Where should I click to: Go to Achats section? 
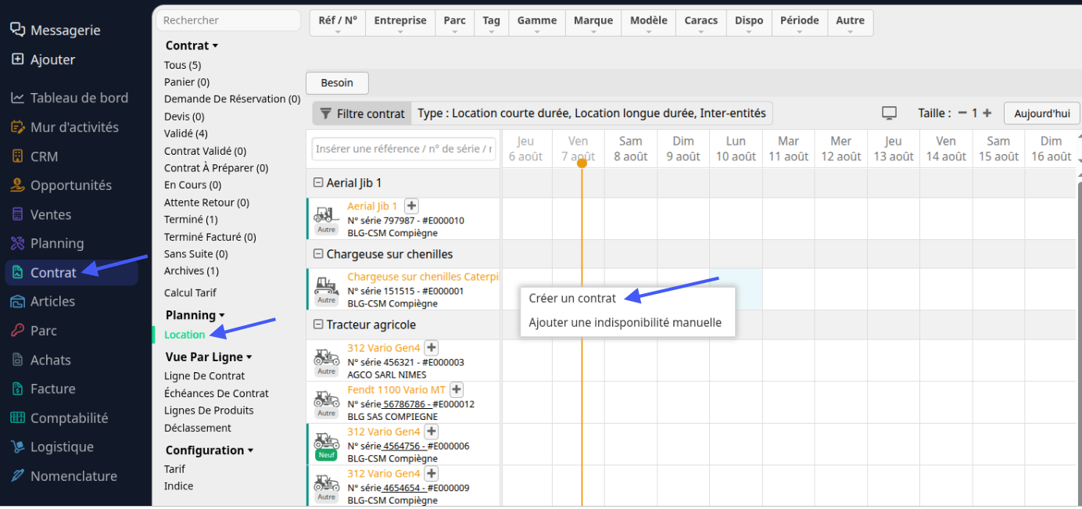(x=40, y=360)
